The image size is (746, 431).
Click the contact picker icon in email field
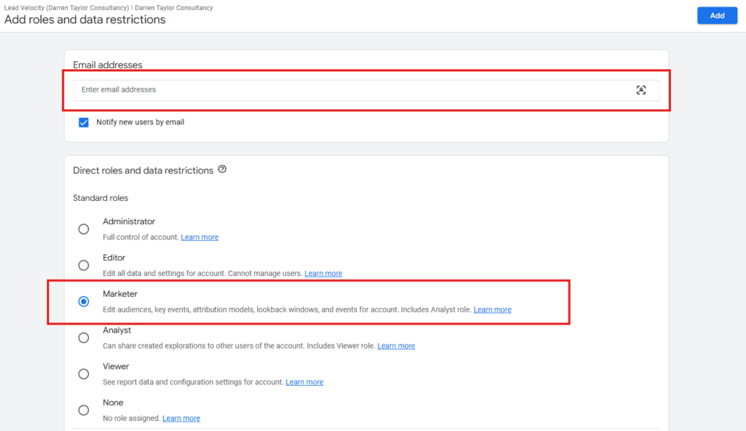tap(640, 90)
